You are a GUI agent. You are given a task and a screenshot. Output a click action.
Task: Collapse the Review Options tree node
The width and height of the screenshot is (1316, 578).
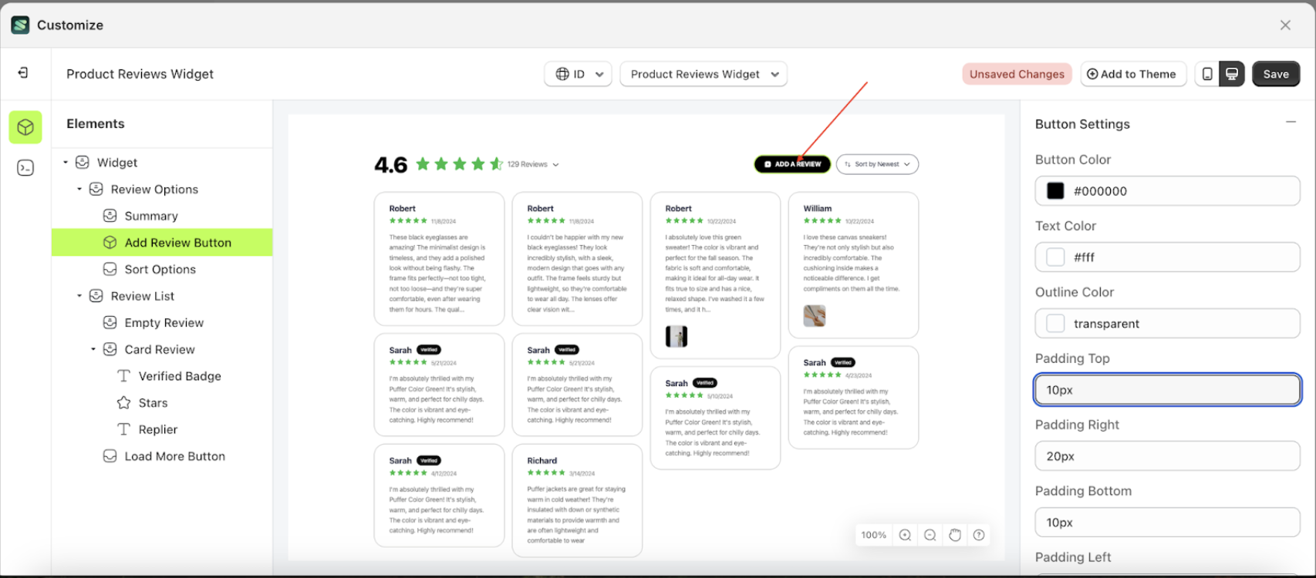tap(79, 190)
